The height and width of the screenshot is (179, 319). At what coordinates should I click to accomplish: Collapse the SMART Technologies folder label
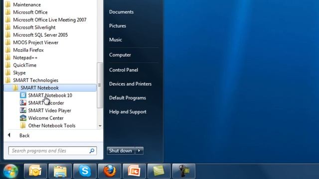(35, 80)
